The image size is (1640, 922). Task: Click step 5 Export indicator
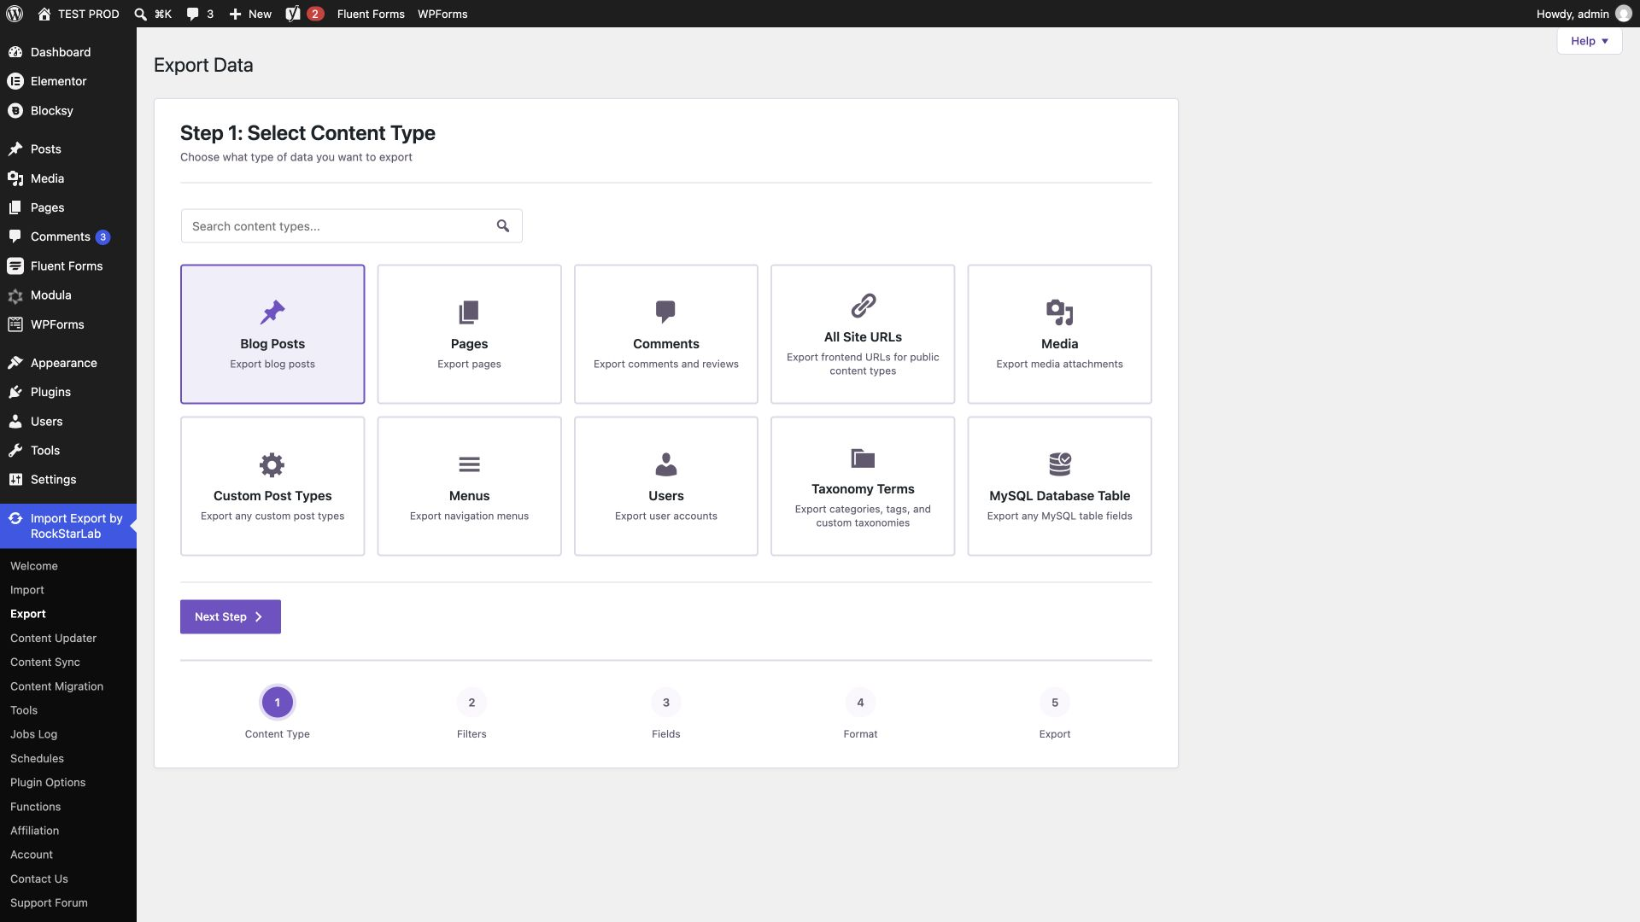pos(1055,703)
